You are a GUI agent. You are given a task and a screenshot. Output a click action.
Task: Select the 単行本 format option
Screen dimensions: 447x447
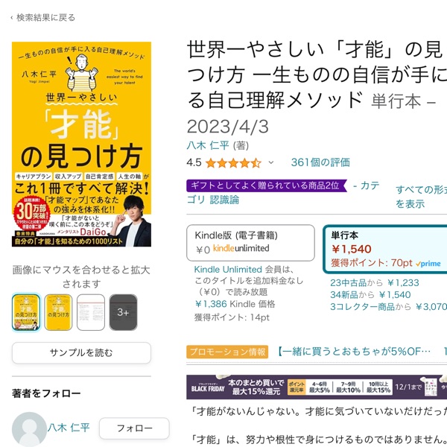[x=385, y=250]
